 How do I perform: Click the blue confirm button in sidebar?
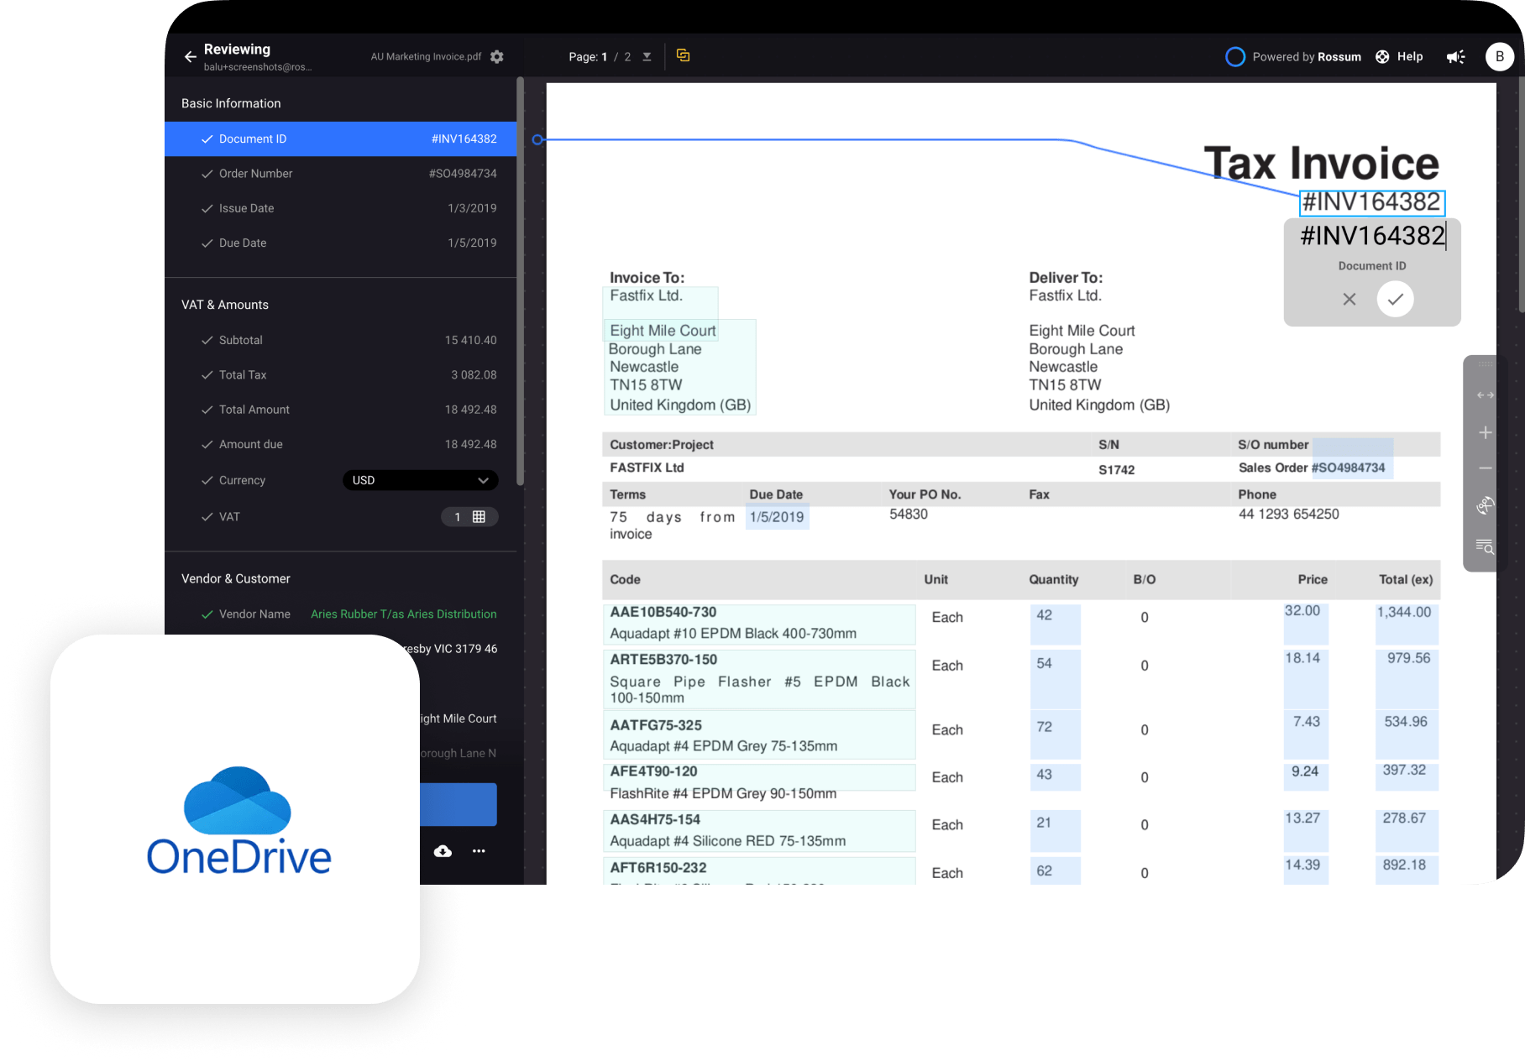click(x=459, y=804)
